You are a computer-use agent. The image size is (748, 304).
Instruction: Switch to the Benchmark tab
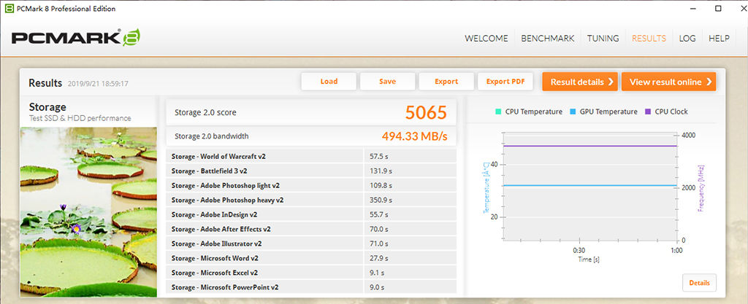547,39
